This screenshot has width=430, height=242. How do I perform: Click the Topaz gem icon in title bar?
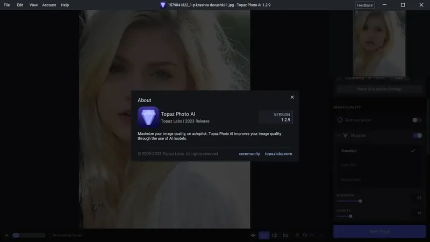click(163, 5)
